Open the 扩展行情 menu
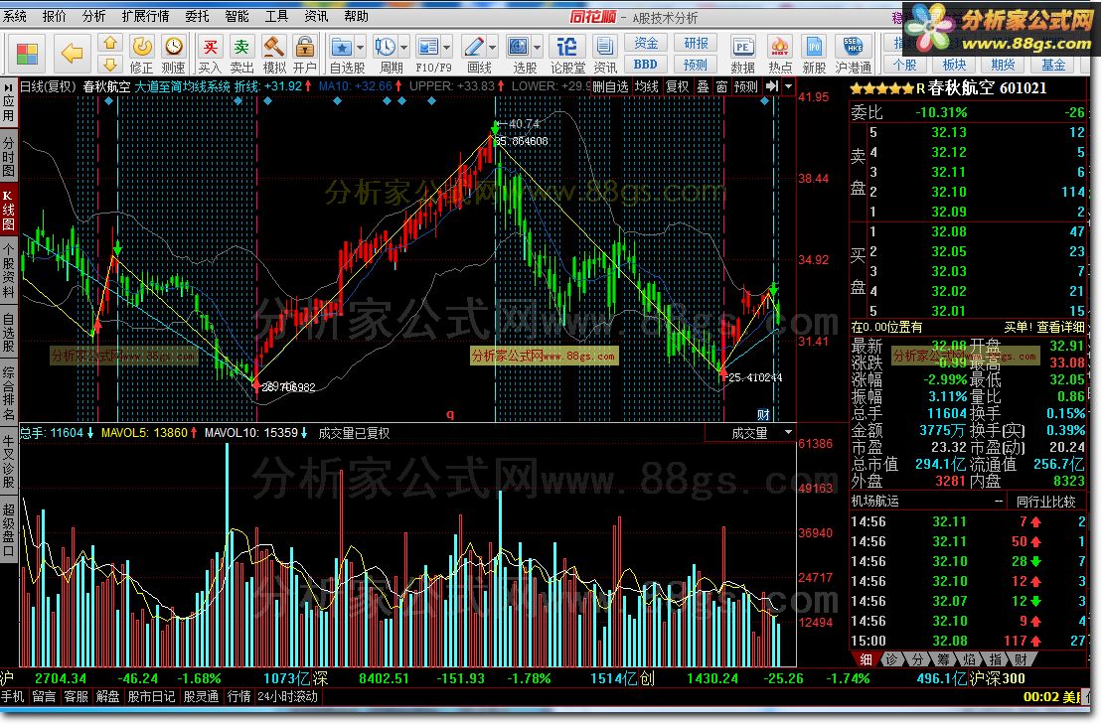 pos(146,16)
